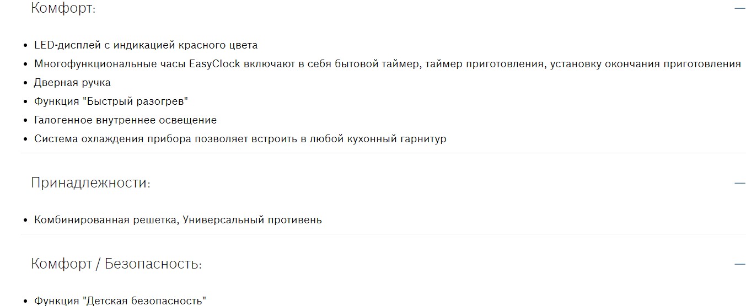
Task: Click bullet before Комбинированная решетка
Action: coord(25,221)
